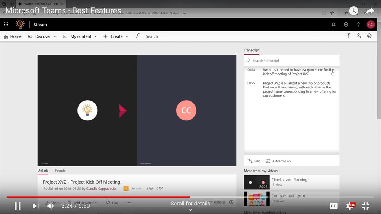Expand the My content menu

80,36
